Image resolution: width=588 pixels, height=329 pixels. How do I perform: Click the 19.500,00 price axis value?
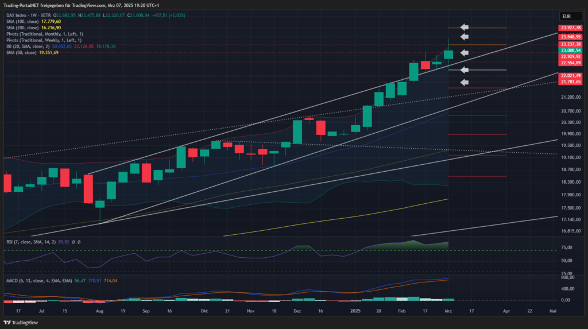571,146
